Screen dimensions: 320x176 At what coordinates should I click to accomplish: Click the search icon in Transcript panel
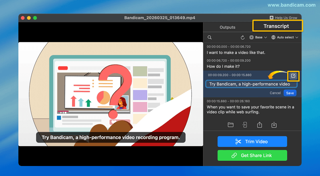point(210,38)
